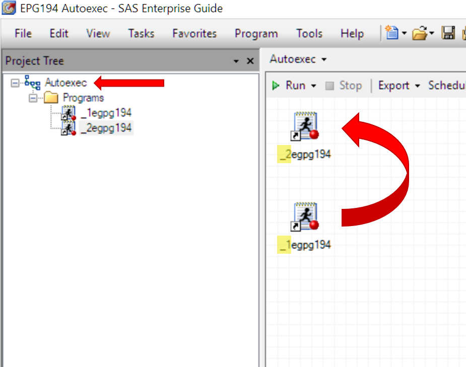Click the green Run arrow icon
Image resolution: width=466 pixels, height=367 pixels.
pyautogui.click(x=276, y=86)
